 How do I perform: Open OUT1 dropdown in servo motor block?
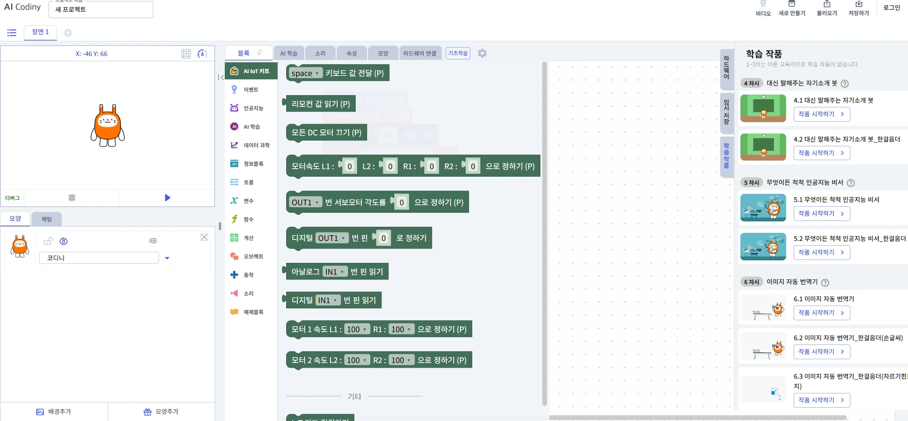(306, 202)
